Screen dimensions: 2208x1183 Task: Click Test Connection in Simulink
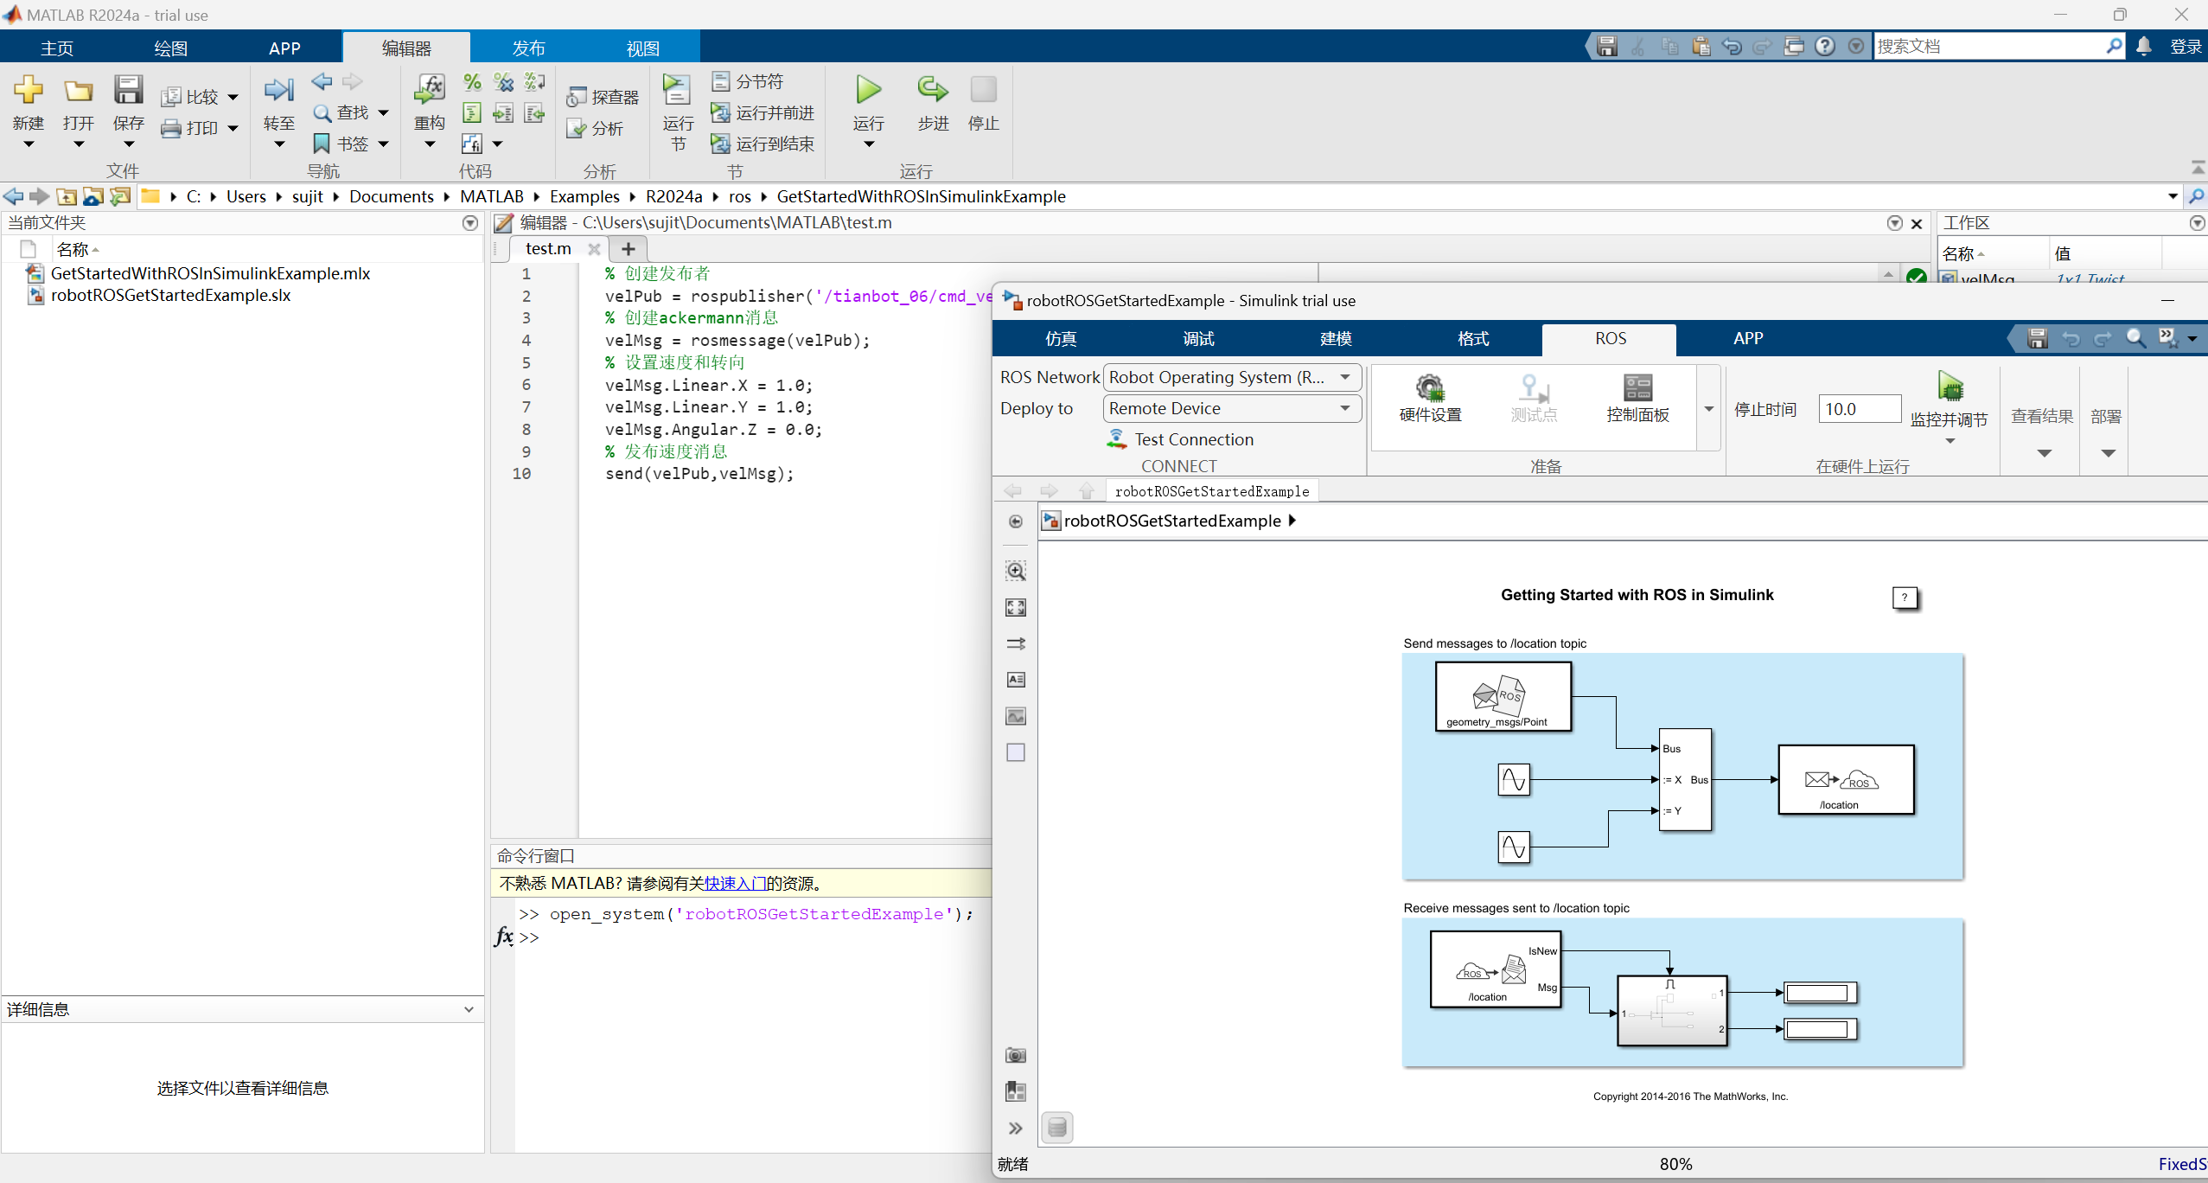pos(1180,439)
